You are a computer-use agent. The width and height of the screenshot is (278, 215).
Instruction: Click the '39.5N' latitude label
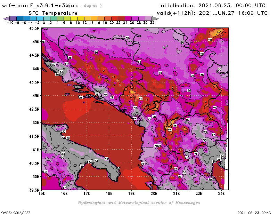(x=34, y=190)
